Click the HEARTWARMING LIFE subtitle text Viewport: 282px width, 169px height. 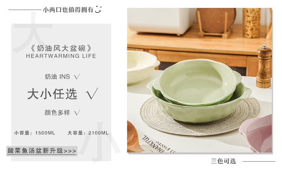61,56
